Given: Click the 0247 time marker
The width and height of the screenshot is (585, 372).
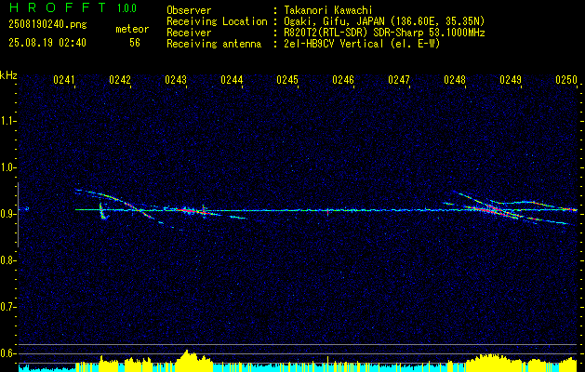Looking at the screenshot, I should 399,80.
